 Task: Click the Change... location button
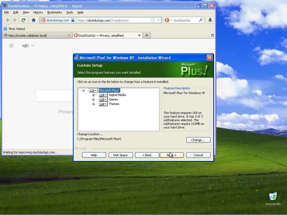coord(198,140)
